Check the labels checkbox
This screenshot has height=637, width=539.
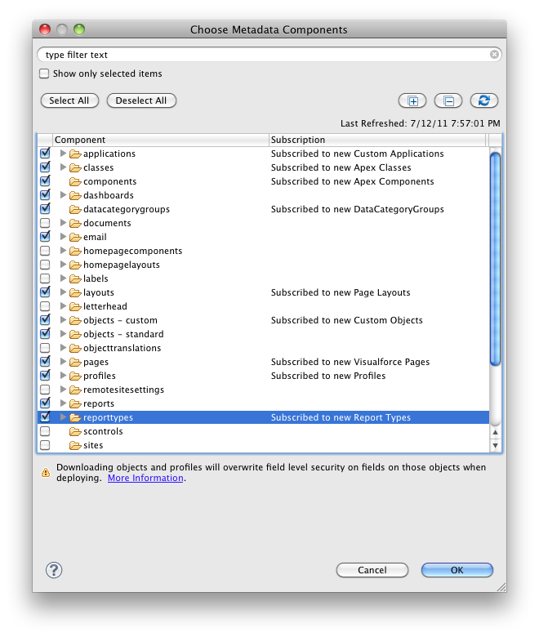(45, 278)
